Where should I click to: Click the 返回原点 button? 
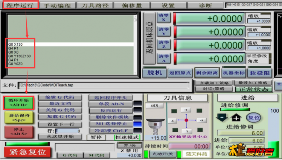180,73
